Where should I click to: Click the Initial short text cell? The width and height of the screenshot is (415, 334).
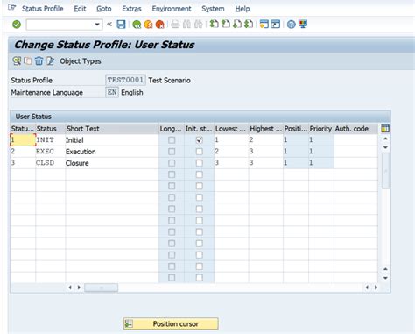point(112,140)
